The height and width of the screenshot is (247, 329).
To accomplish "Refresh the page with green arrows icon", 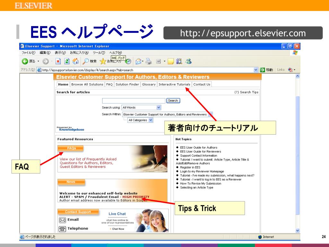I will 67,61.
